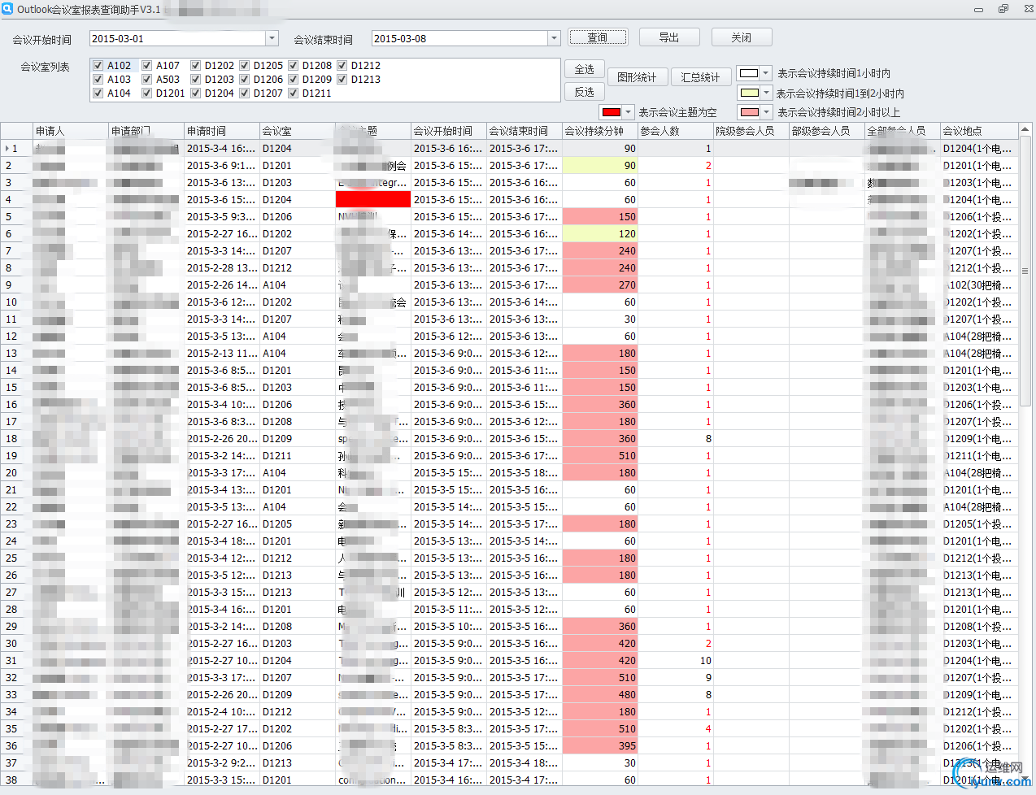This screenshot has height=795, width=1036.
Task: Uncheck the A107 room checkbox
Action: click(147, 66)
